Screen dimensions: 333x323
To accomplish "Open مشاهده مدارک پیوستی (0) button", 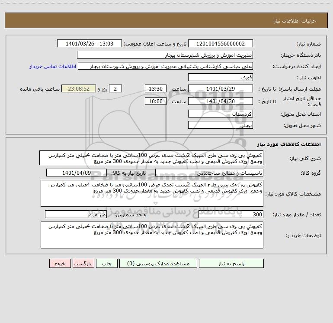I will [x=158, y=264].
